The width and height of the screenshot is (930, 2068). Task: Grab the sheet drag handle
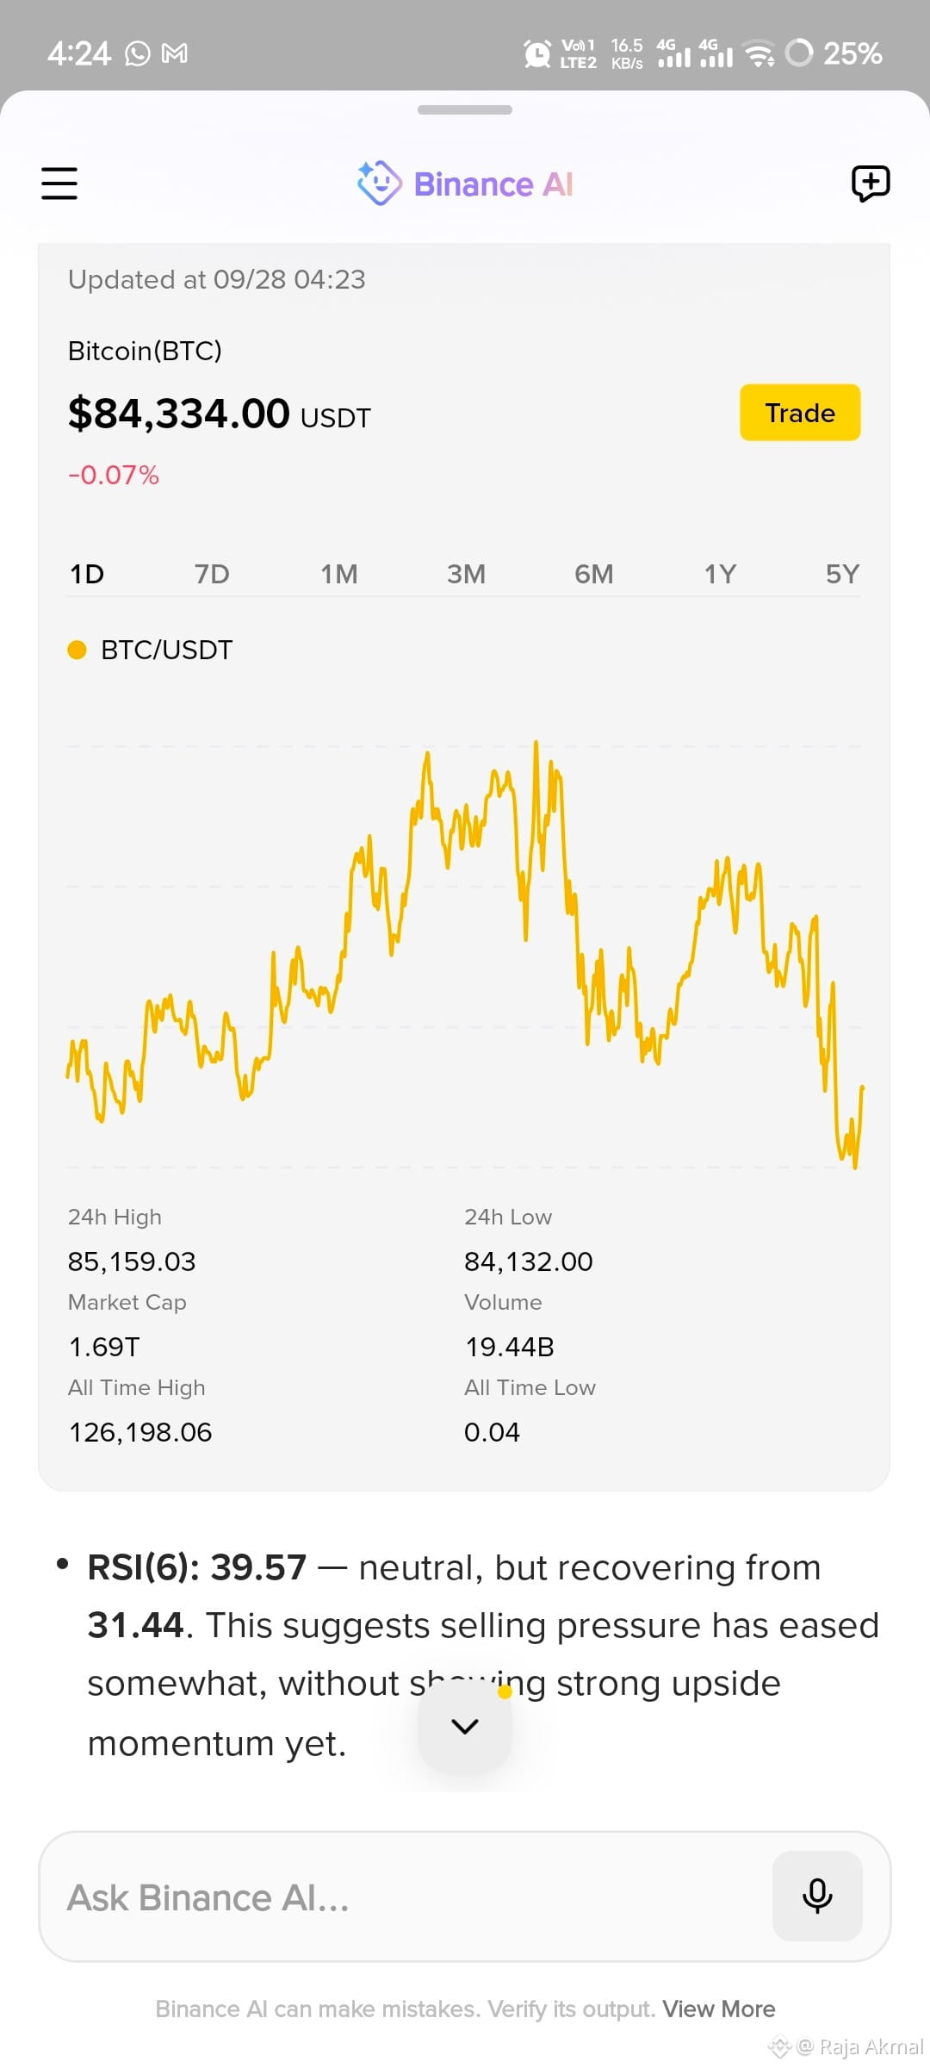[465, 109]
